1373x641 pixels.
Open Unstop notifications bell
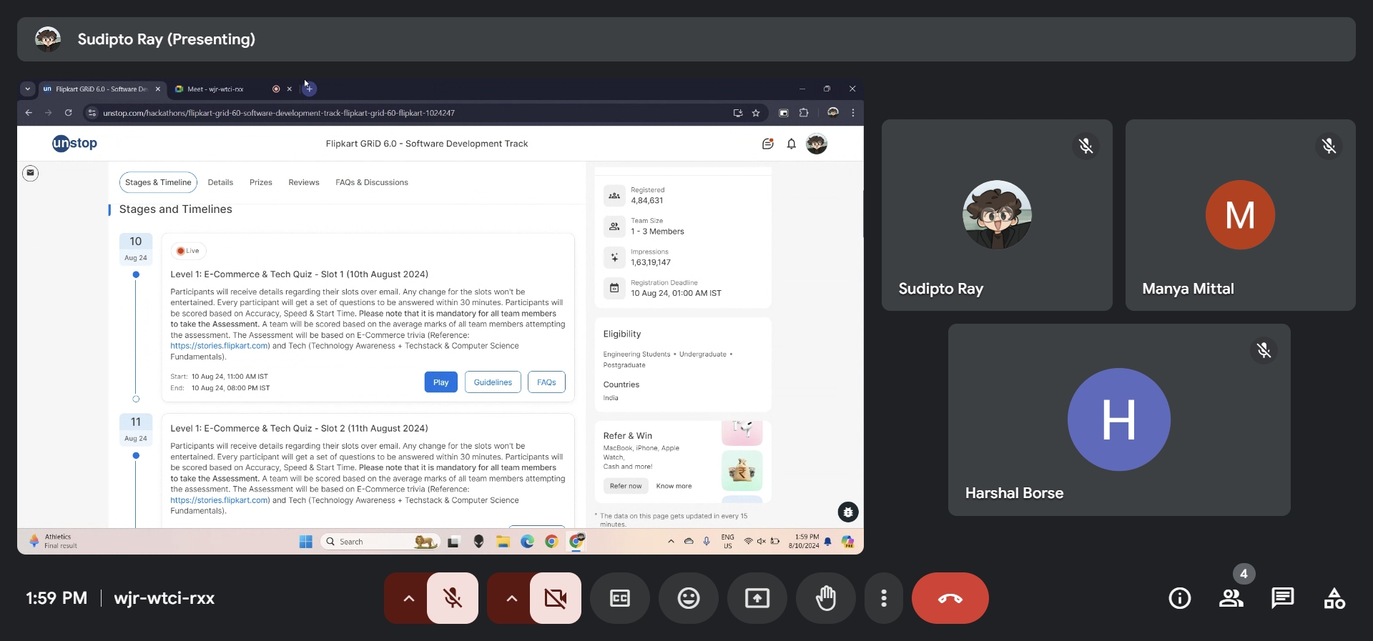click(792, 144)
